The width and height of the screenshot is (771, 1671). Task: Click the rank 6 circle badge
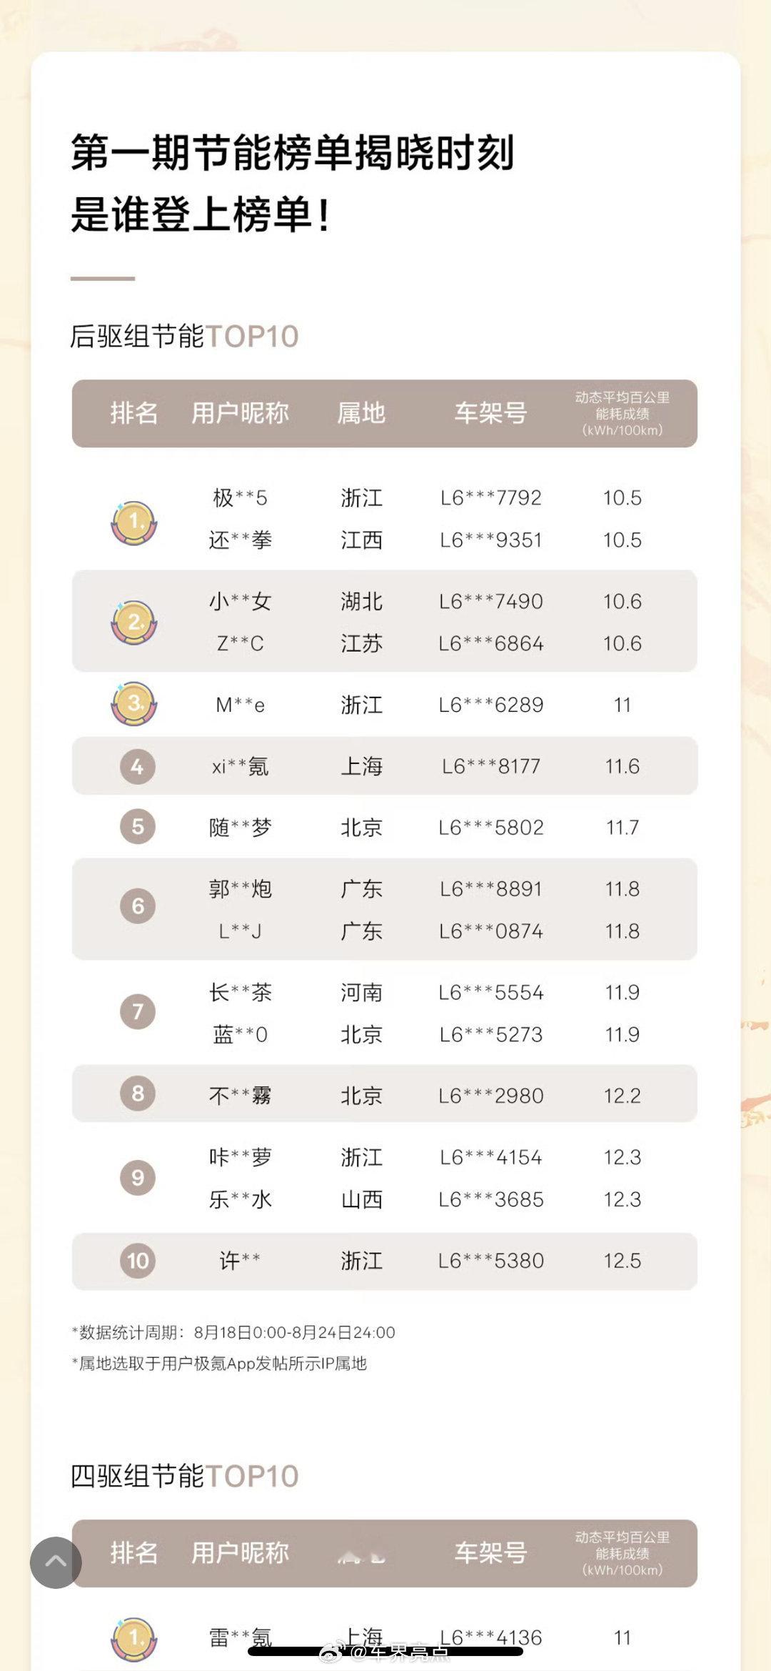coord(137,906)
